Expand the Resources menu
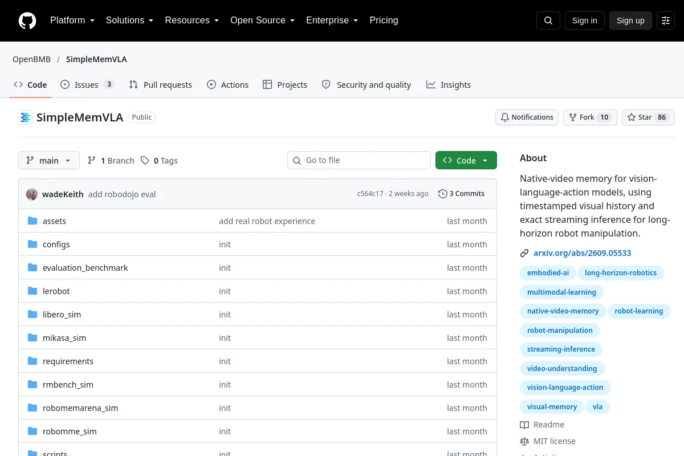 coord(192,21)
